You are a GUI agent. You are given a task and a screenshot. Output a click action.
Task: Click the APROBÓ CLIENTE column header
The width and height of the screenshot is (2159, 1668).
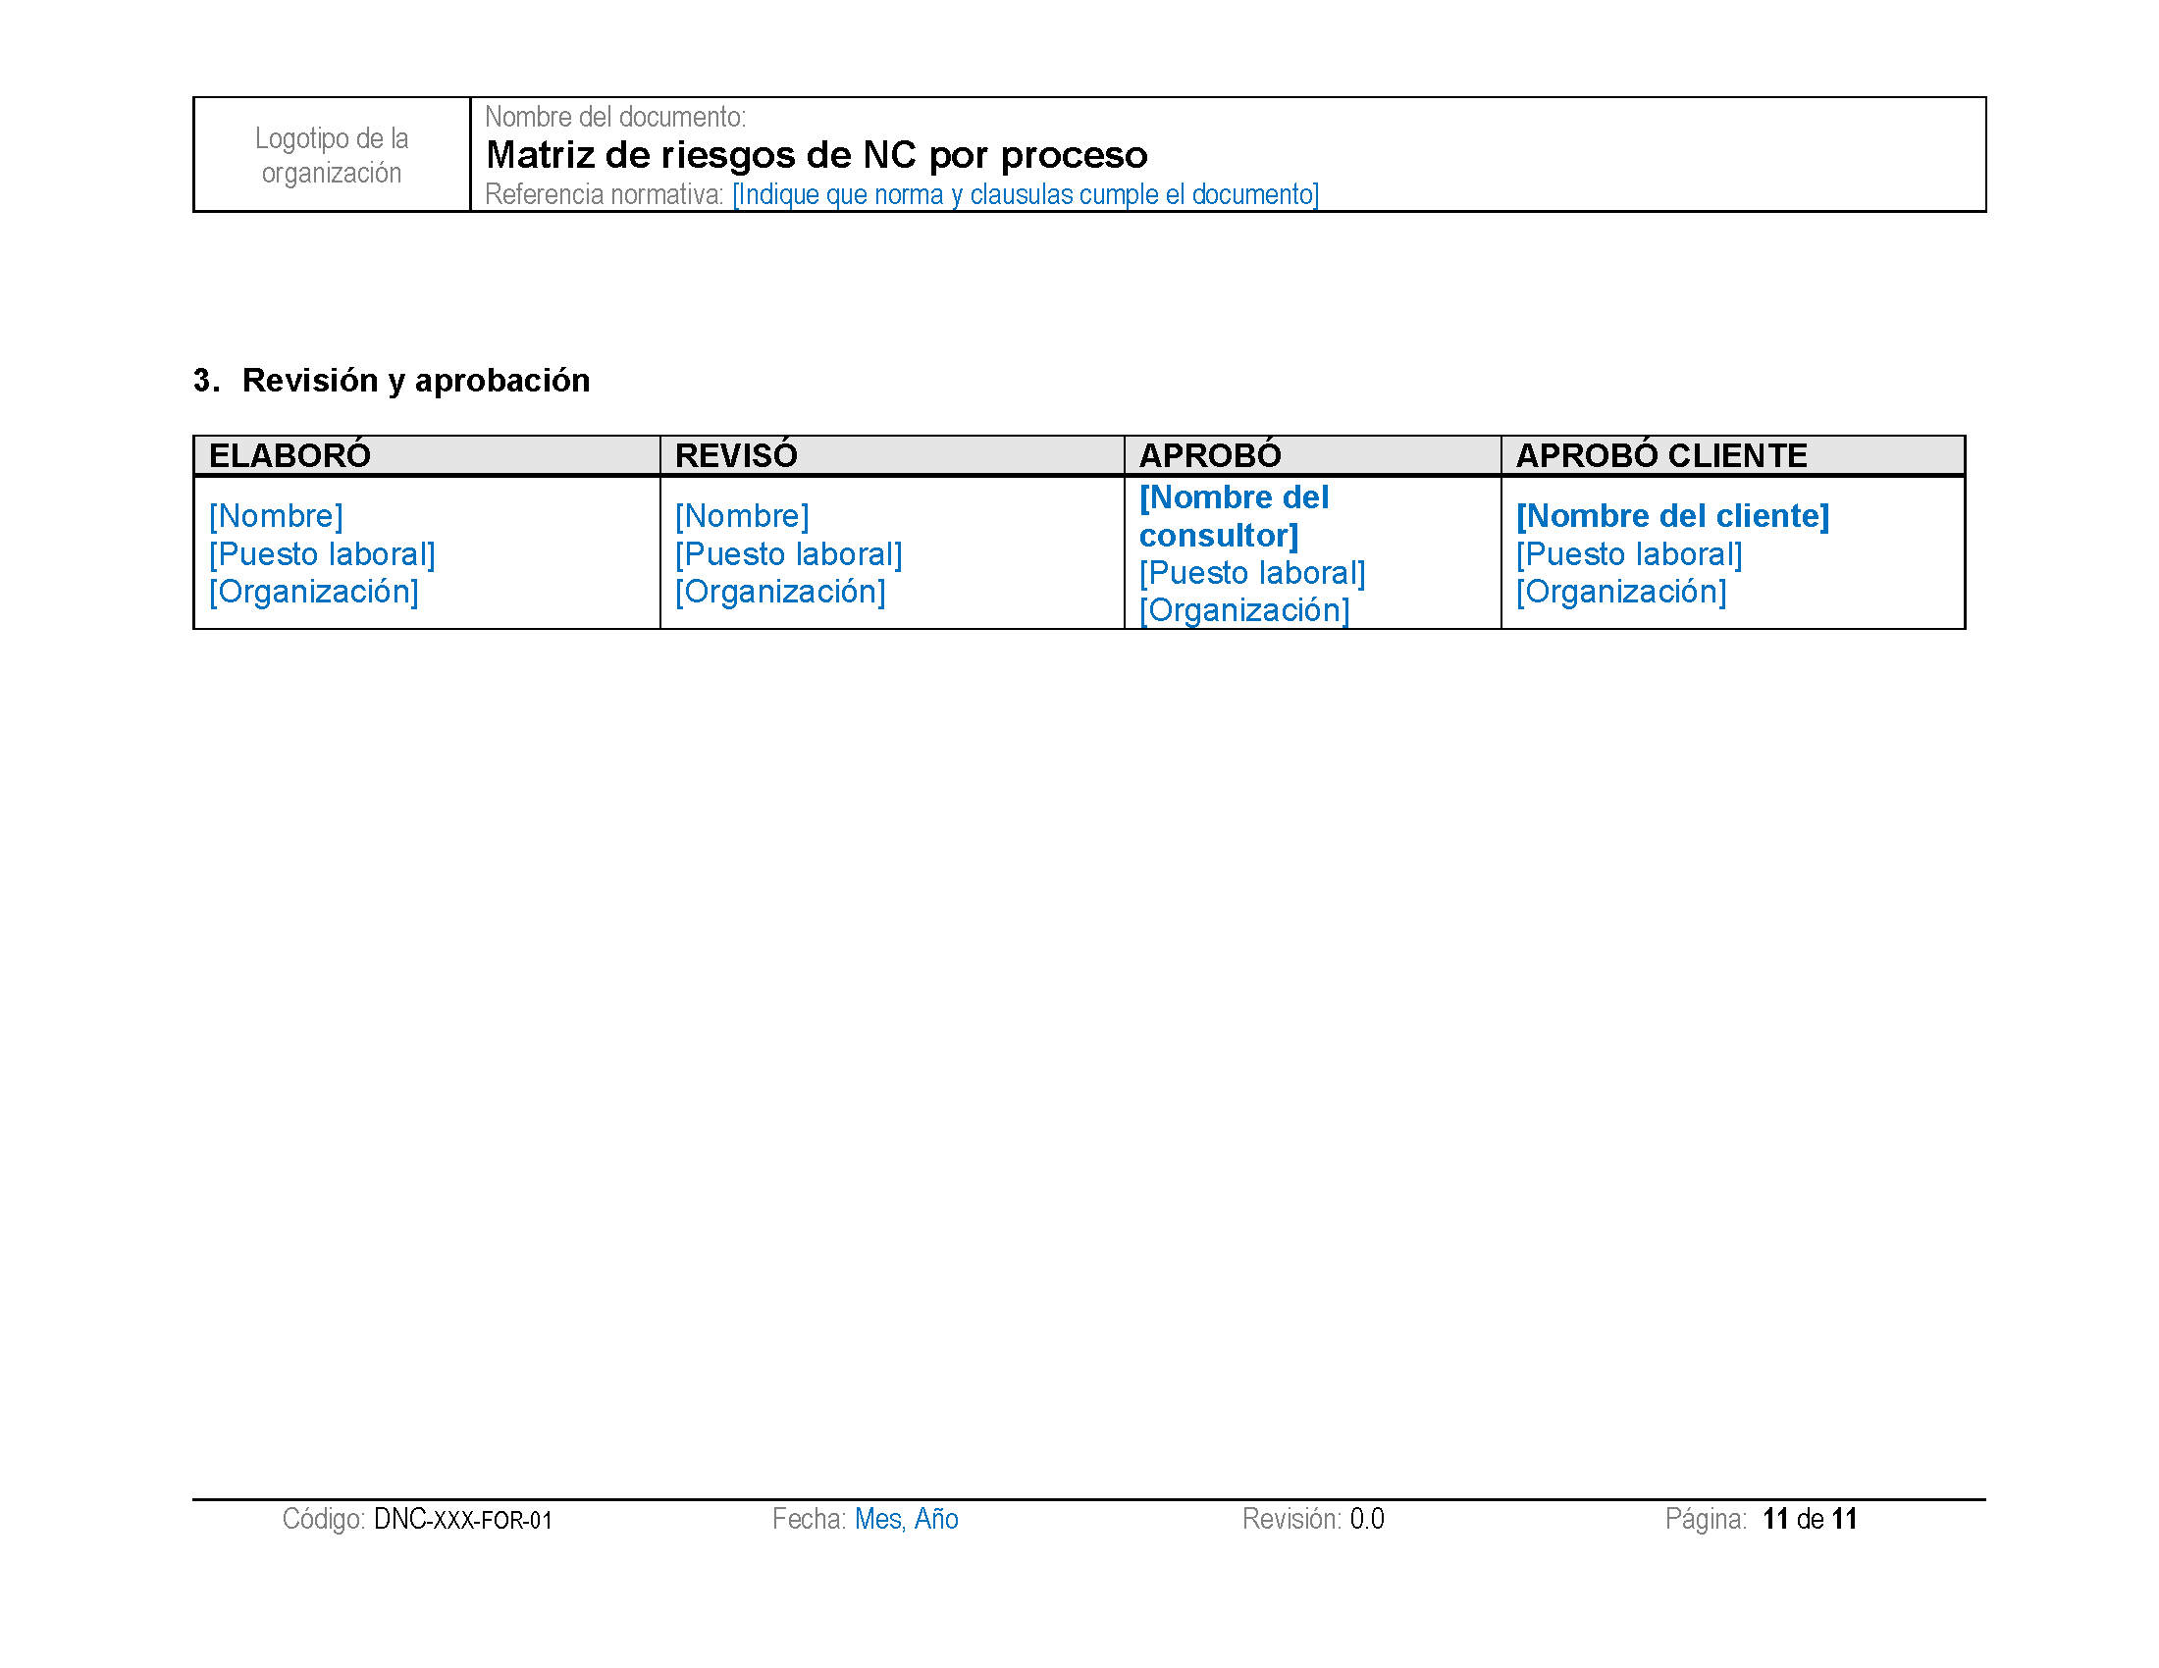1661,455
